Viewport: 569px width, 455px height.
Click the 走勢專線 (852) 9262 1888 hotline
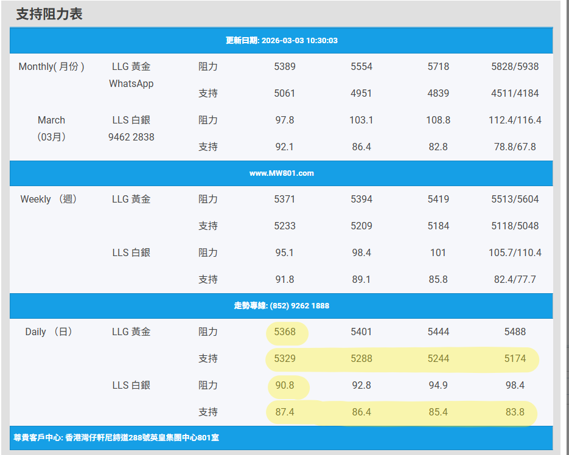(x=281, y=306)
